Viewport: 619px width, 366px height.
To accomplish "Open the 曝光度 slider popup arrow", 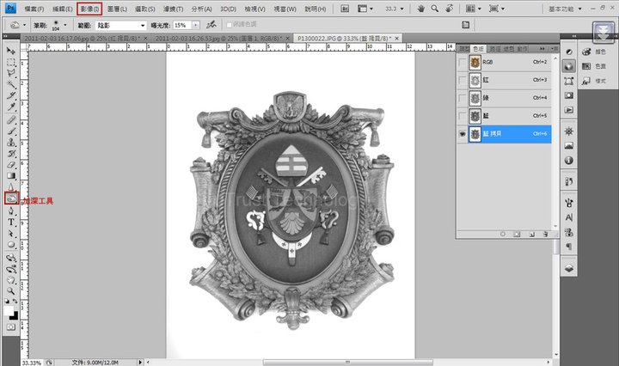I will pyautogui.click(x=196, y=25).
